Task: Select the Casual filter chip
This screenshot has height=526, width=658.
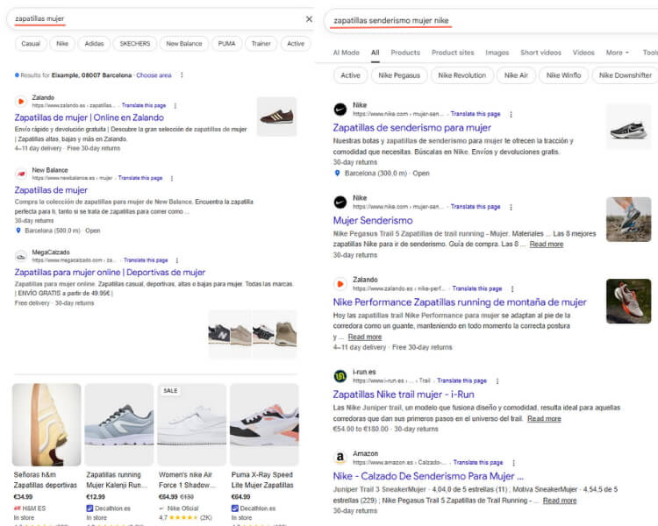Action: (x=31, y=44)
